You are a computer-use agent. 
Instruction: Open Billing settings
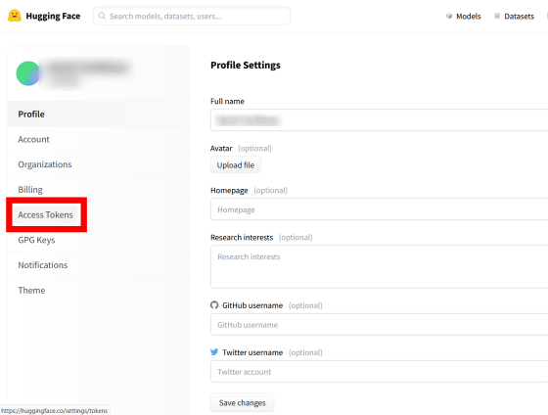99,190
